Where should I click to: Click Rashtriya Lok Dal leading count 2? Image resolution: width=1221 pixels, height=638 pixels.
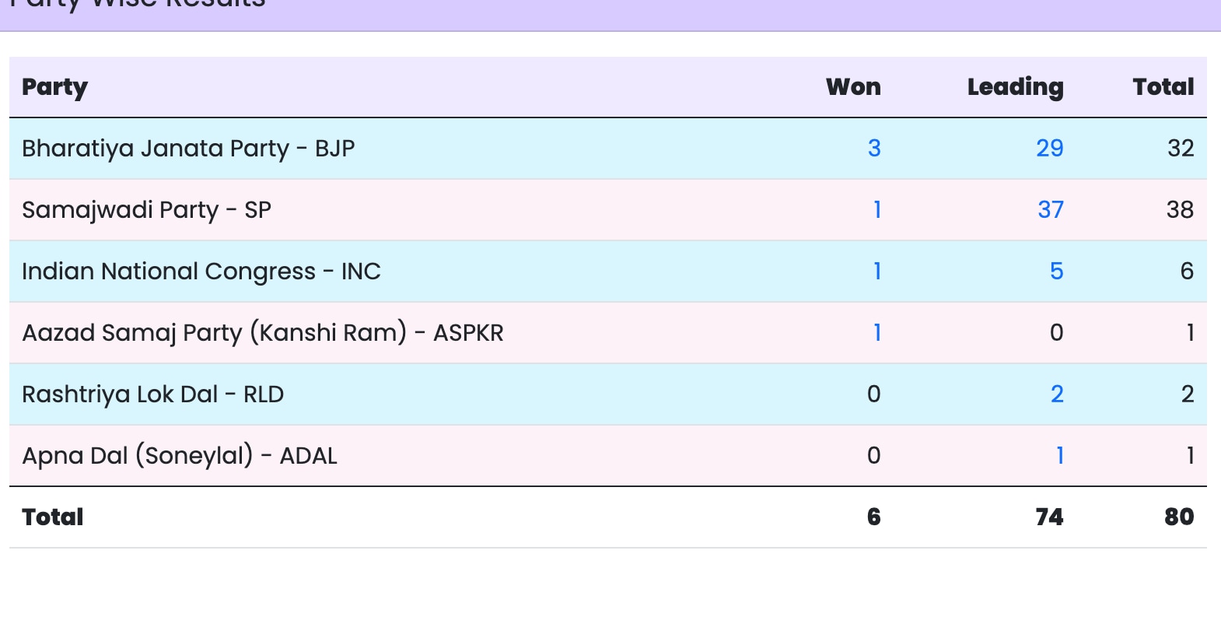click(x=1057, y=394)
